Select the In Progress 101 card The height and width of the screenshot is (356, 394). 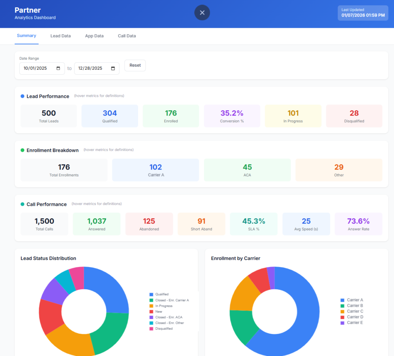tap(293, 116)
